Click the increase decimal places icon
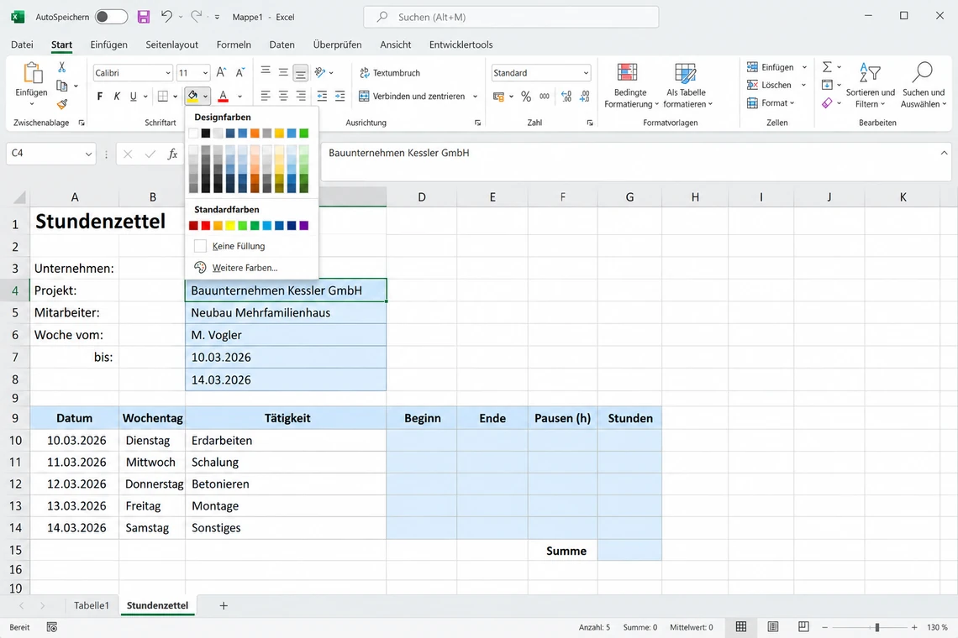 566,96
